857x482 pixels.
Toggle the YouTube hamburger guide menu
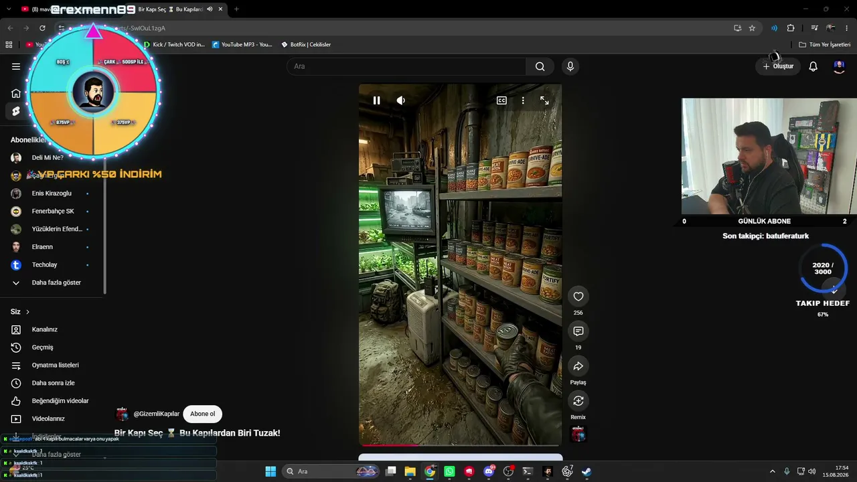click(x=16, y=66)
